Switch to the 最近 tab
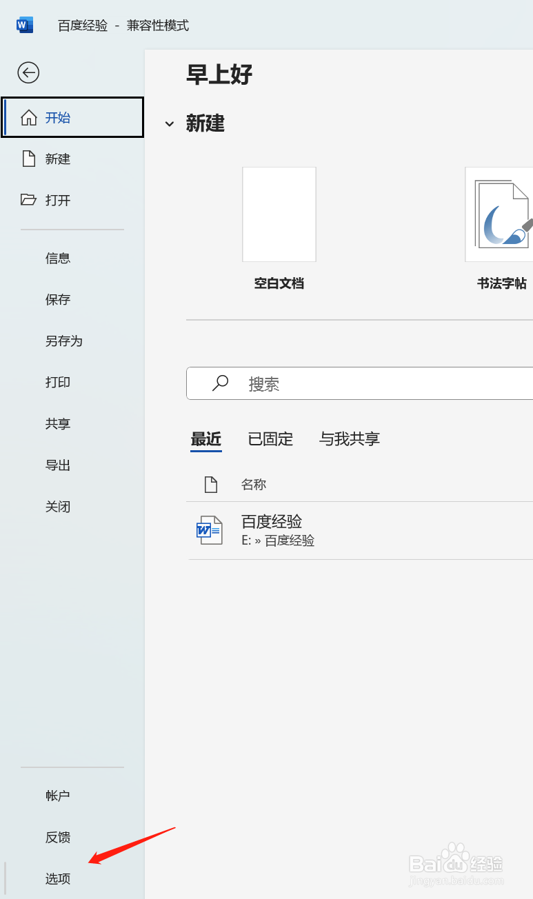 tap(205, 439)
